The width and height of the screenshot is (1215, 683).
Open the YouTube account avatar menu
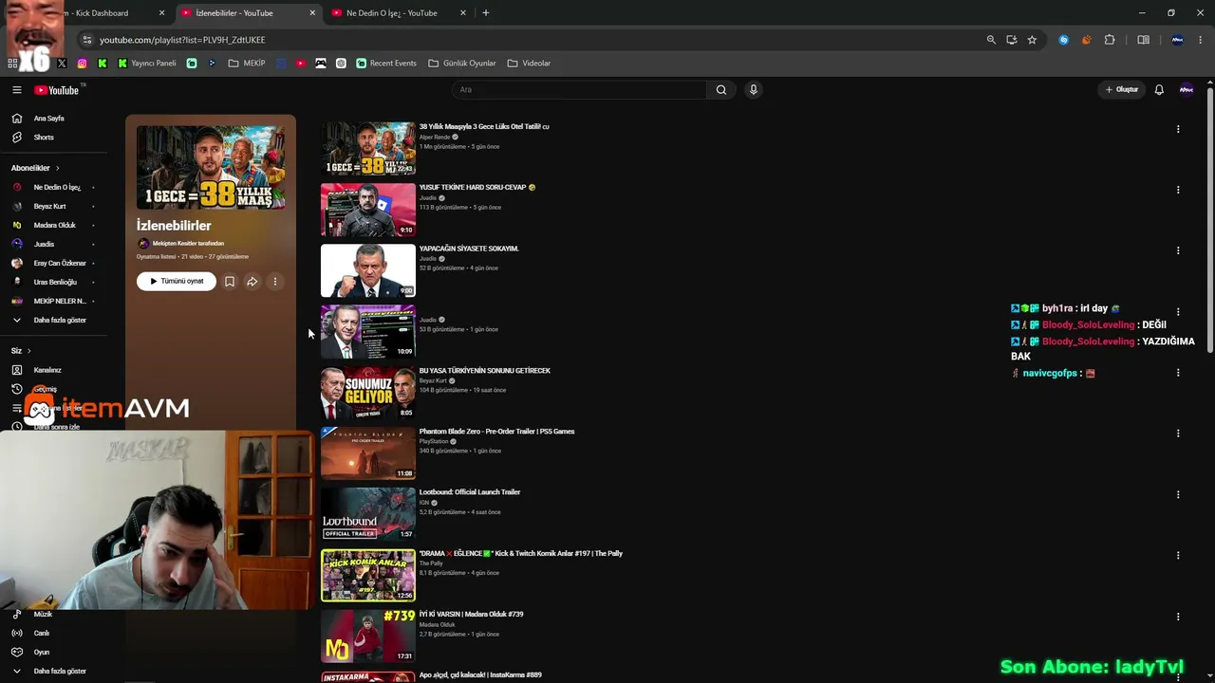coord(1187,90)
